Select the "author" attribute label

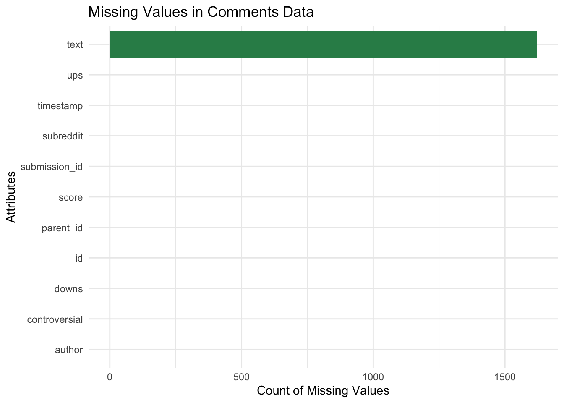69,350
